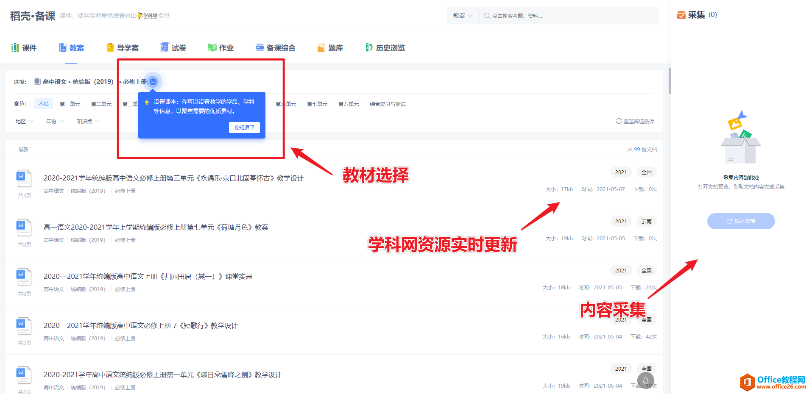Click the 试卷 scroll icon
Screen dimensions: 809x394
point(165,47)
